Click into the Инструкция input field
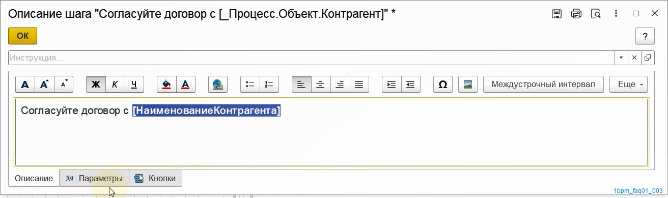 pyautogui.click(x=312, y=58)
